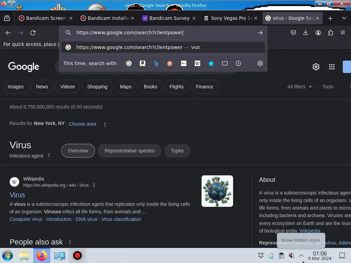Open Firefox from the taskbar
Viewport: 351px width, 263px height.
click(x=41, y=255)
